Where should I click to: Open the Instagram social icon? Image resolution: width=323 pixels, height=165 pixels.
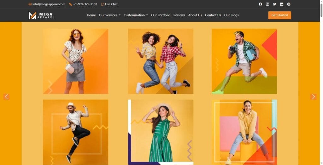click(267, 4)
